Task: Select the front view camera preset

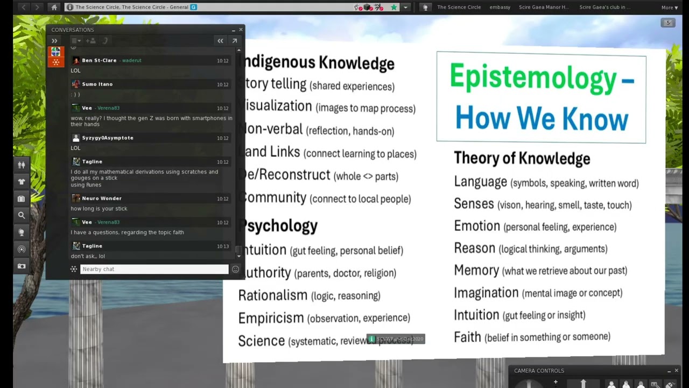Action: (611, 384)
